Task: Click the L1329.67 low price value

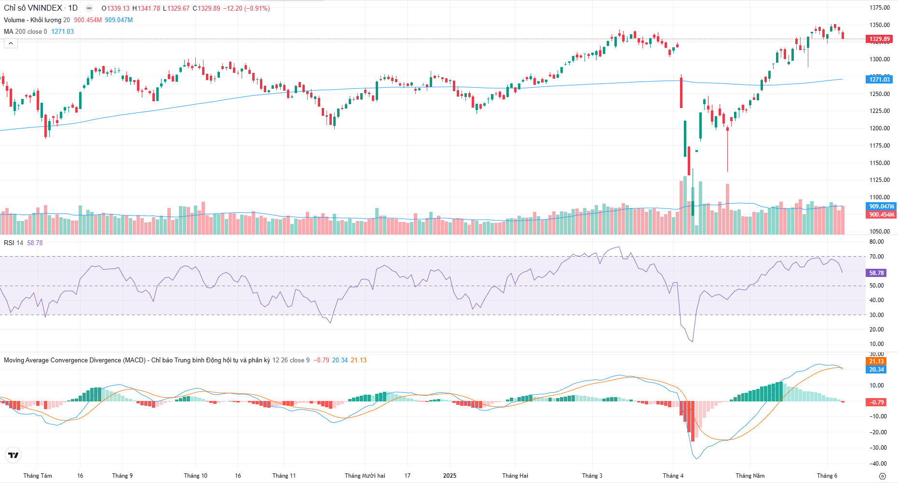Action: (176, 8)
